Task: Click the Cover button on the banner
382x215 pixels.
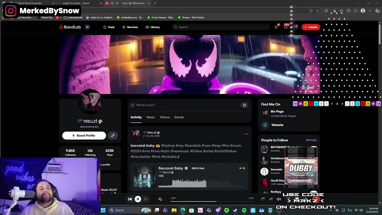Action: click(308, 87)
